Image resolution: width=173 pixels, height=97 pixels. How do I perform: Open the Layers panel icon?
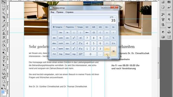[x=169, y=27]
